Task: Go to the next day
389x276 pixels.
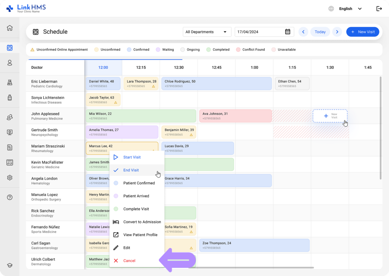Action: point(337,32)
